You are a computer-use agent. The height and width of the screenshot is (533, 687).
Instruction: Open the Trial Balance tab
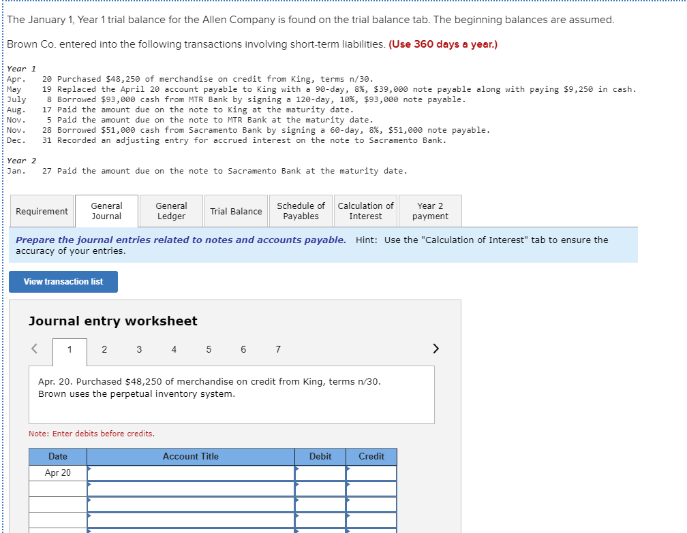(x=236, y=211)
